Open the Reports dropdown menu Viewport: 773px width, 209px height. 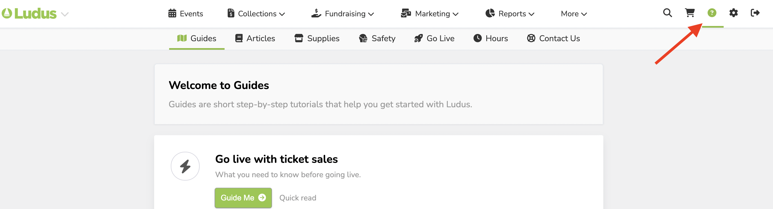point(510,14)
